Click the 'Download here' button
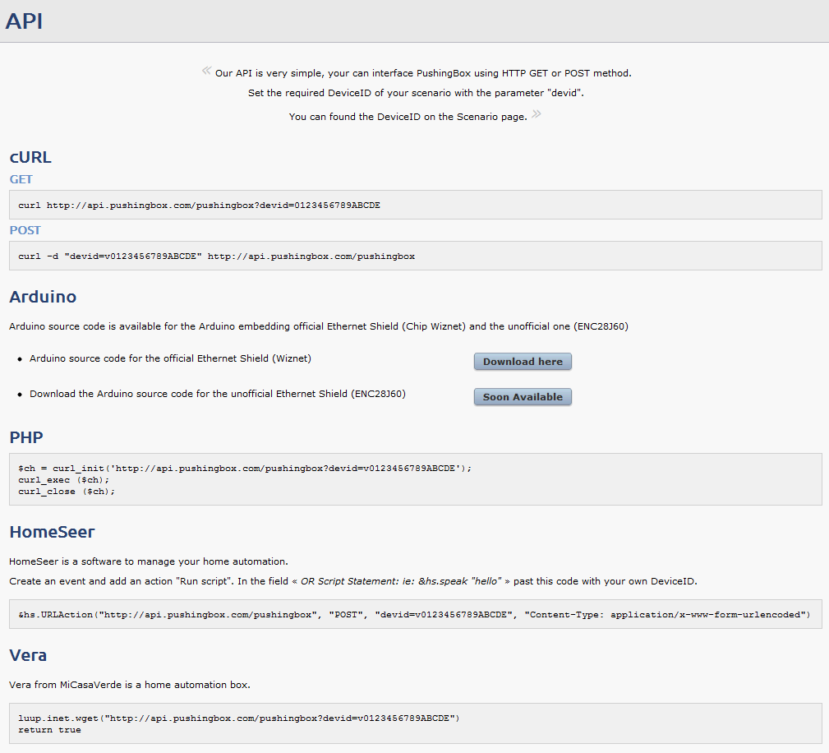Image resolution: width=829 pixels, height=753 pixels. coord(523,362)
